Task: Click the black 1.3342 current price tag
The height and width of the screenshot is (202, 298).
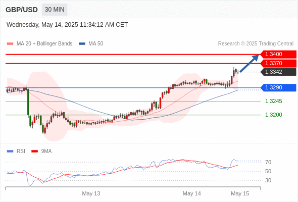Action: click(x=278, y=72)
